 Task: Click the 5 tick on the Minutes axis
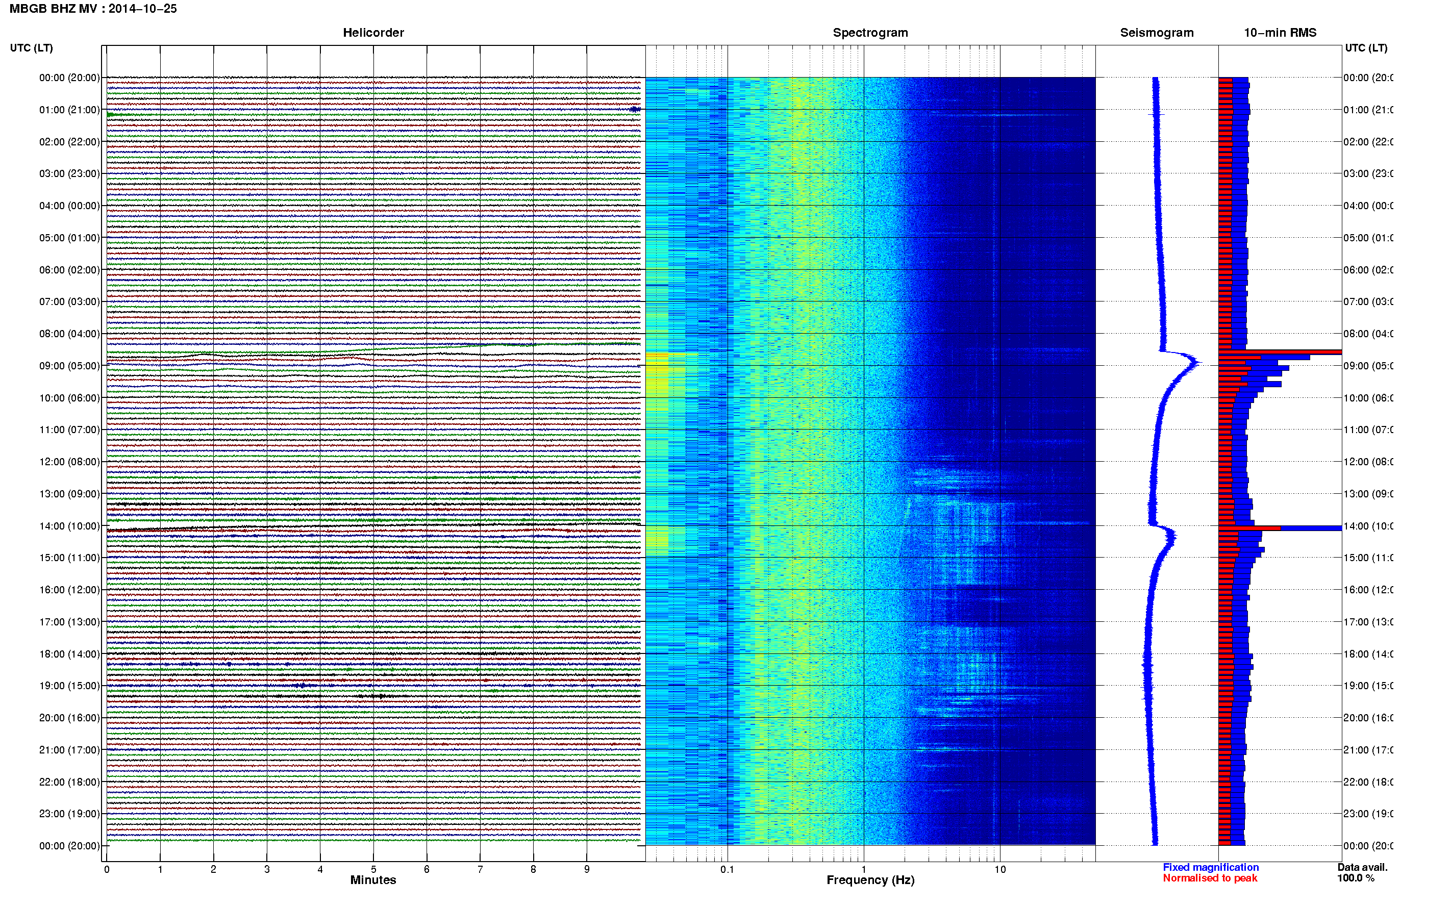pos(373,869)
